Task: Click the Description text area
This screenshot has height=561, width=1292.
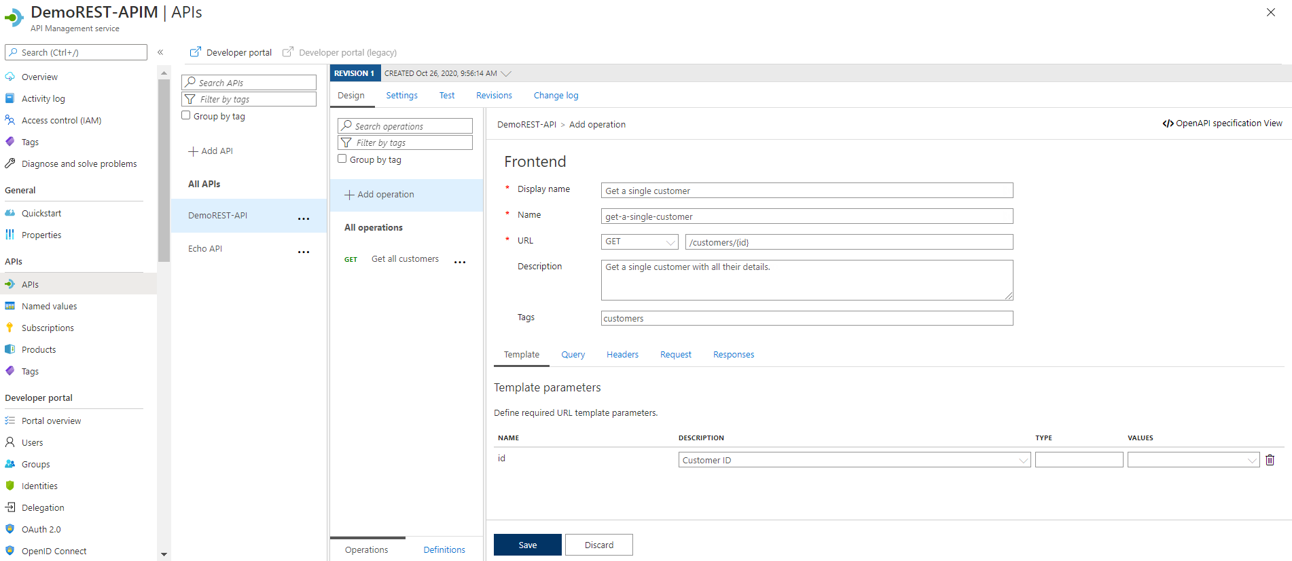Action: tap(807, 280)
